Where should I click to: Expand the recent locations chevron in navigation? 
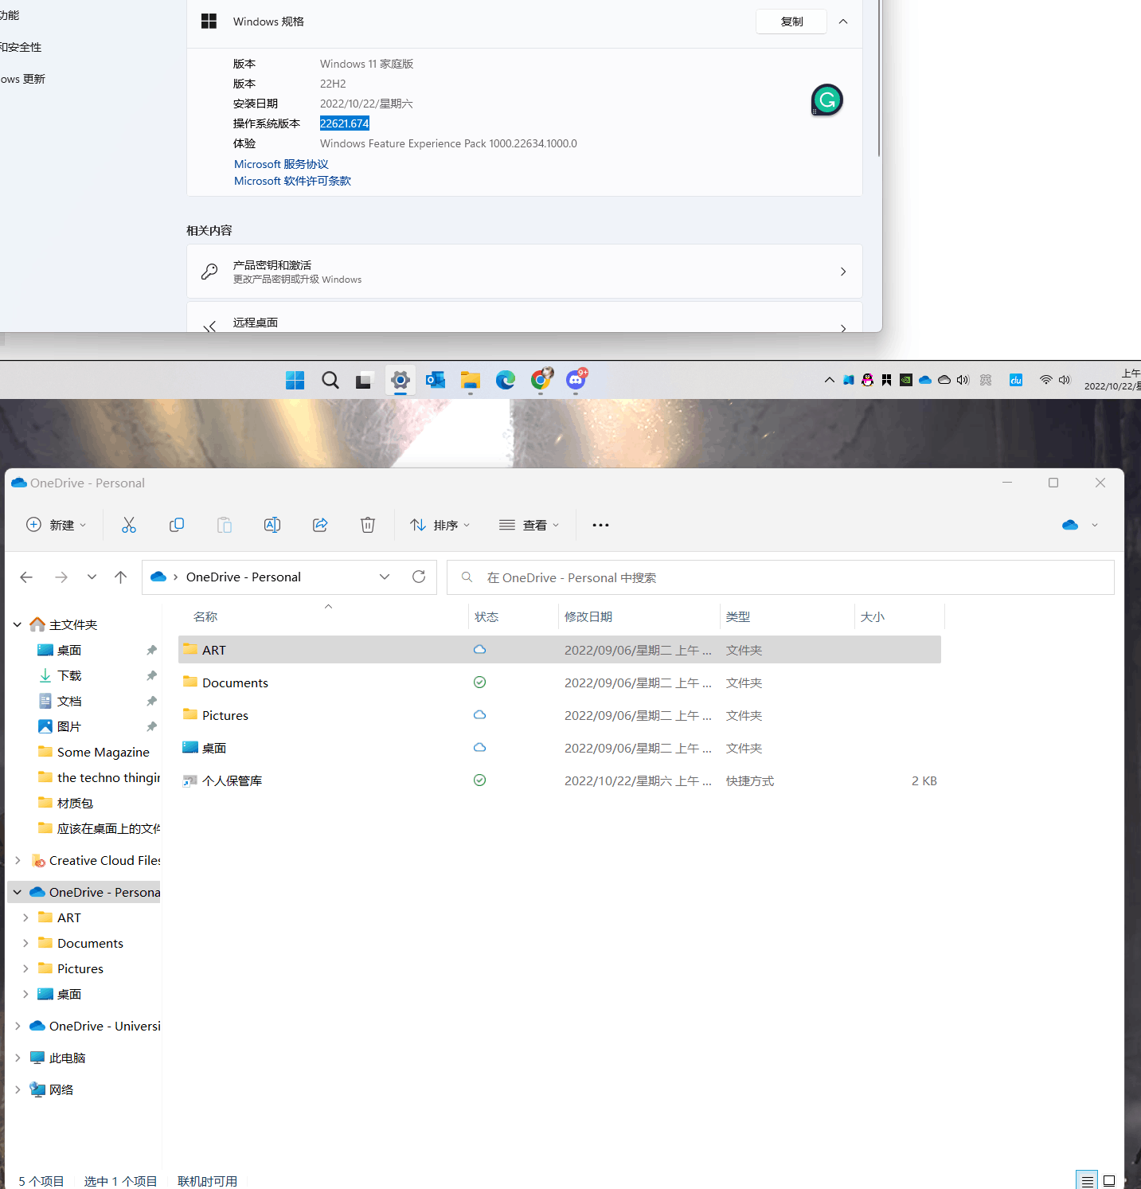coord(92,577)
